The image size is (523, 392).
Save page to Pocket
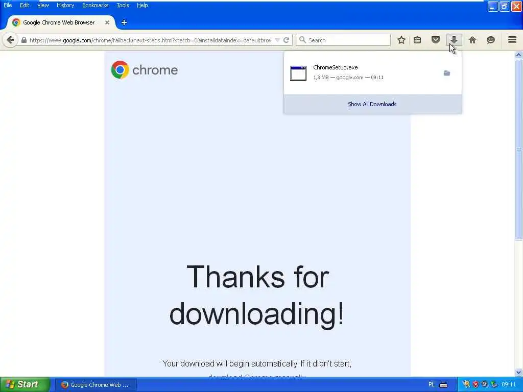(435, 40)
